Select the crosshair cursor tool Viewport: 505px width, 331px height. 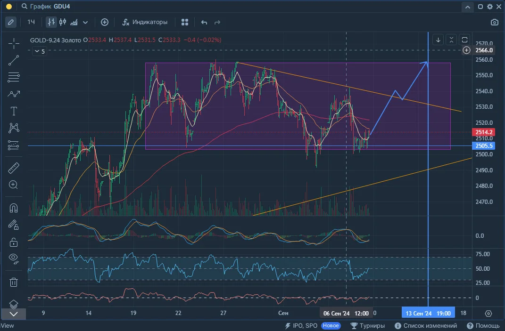pos(14,43)
